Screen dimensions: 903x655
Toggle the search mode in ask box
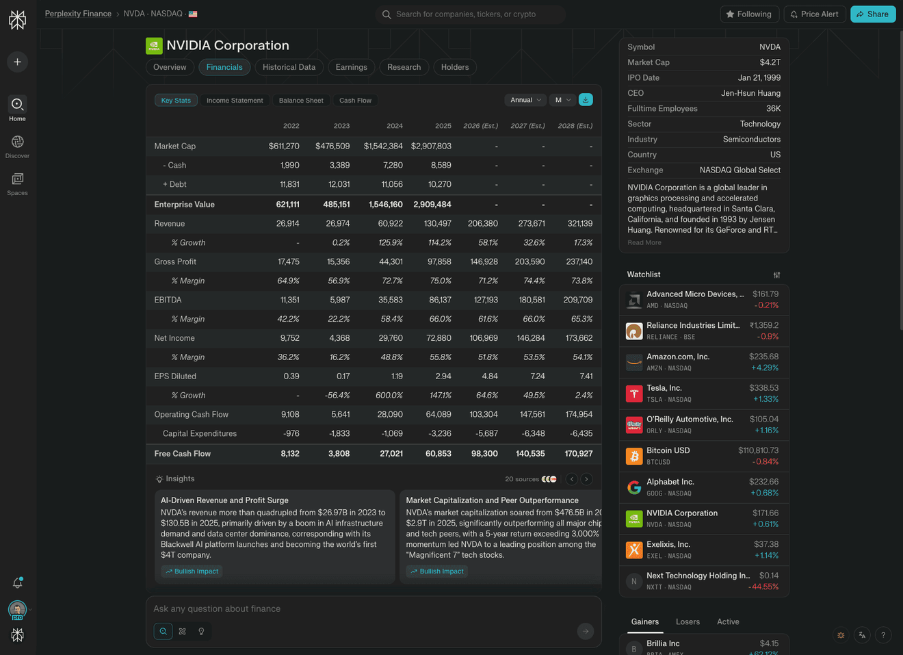[163, 631]
